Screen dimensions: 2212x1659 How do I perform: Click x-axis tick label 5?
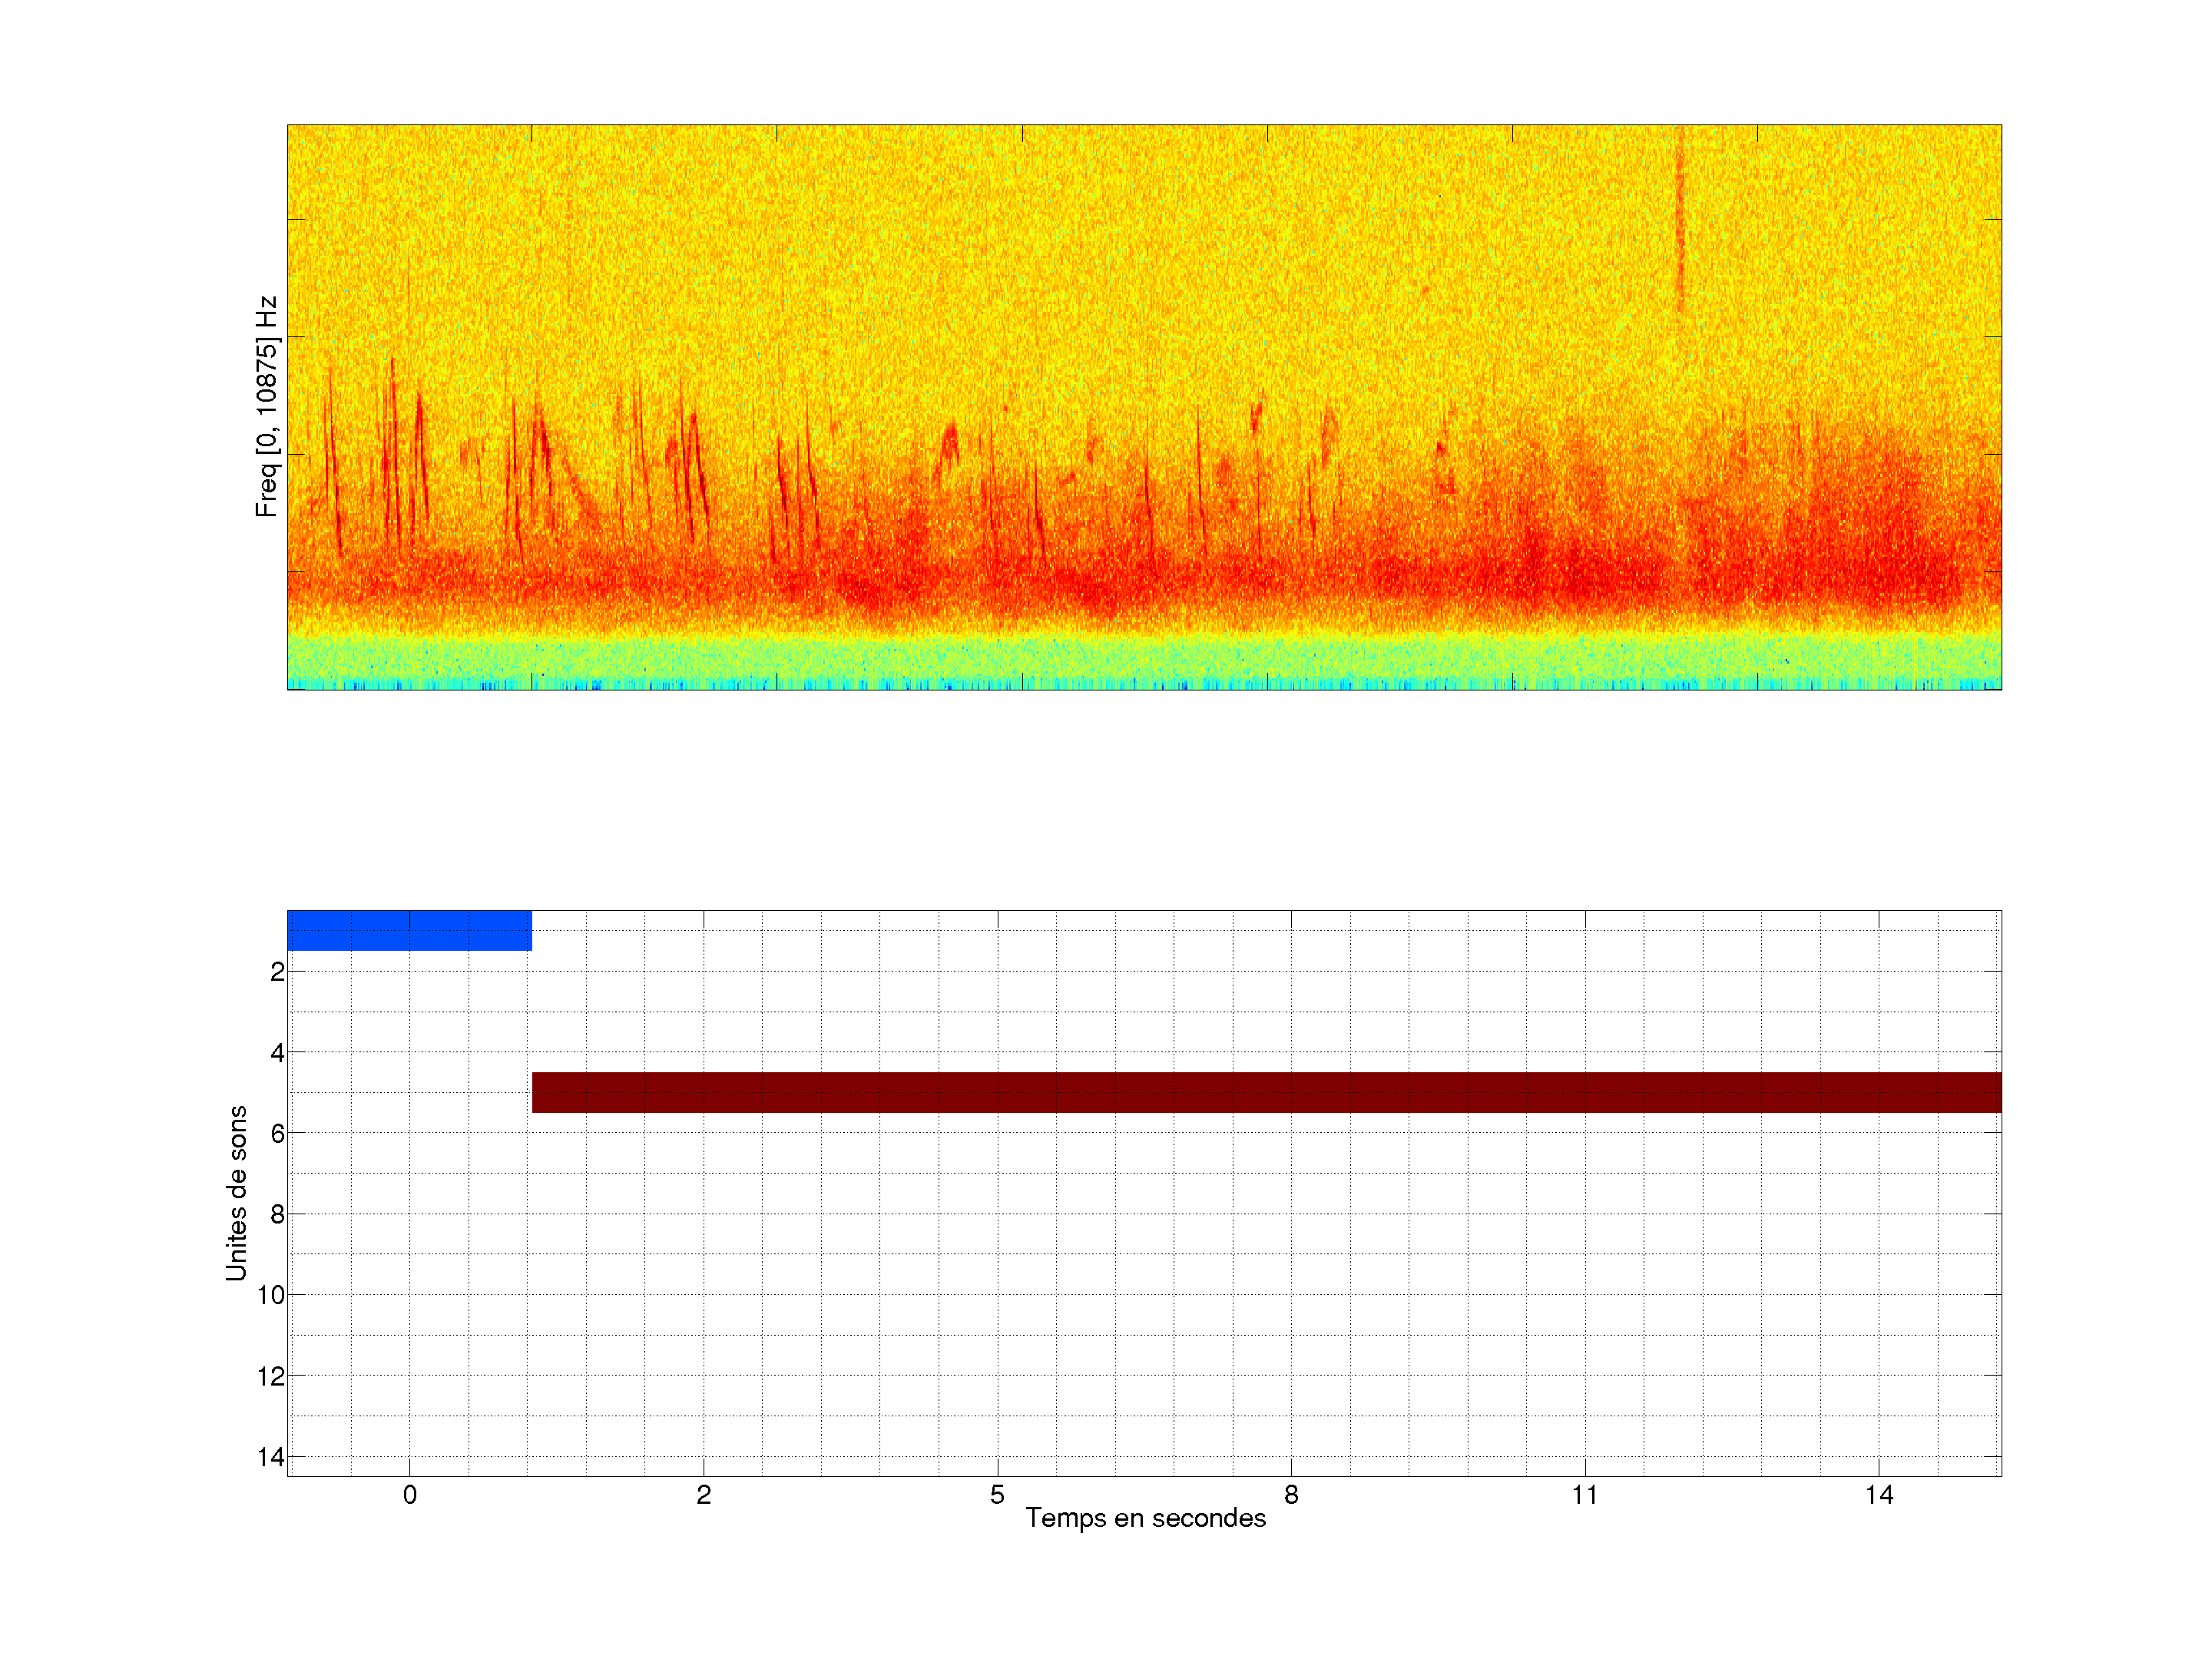click(997, 1495)
